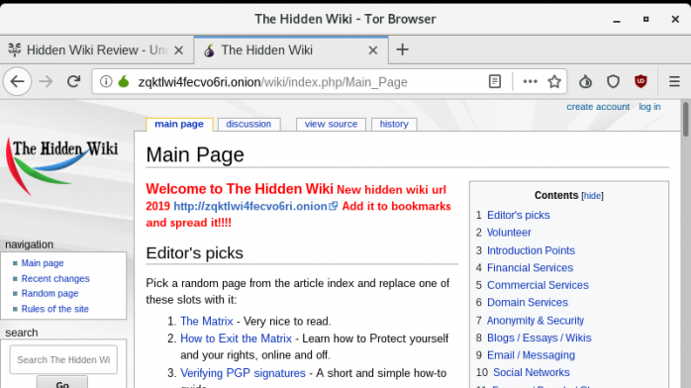Viewport: 691px width, 388px height.
Task: Click the create account link
Action: (598, 107)
